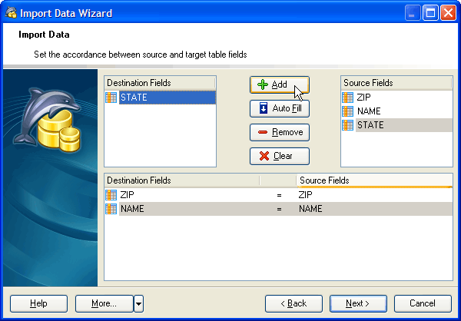Click the NAME mapping row icon

pyautogui.click(x=111, y=209)
